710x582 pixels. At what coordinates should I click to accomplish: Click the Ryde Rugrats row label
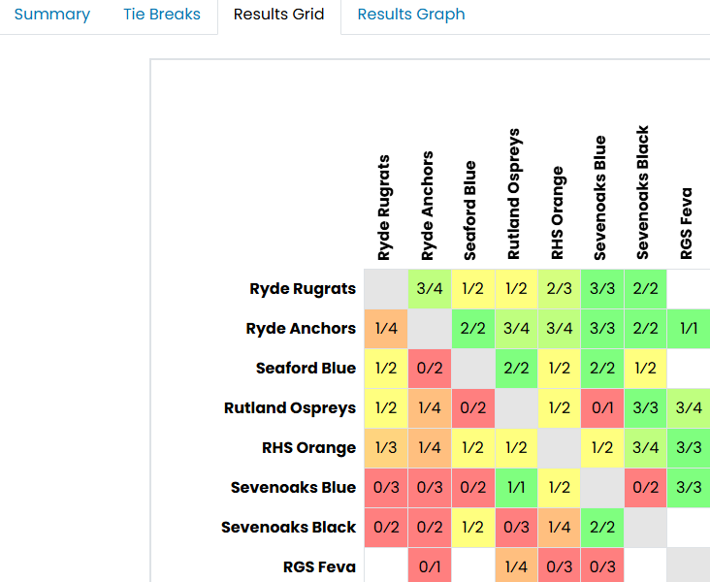[303, 288]
